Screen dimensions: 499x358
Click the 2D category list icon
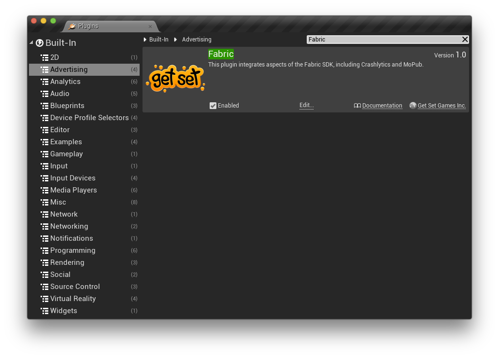click(44, 57)
